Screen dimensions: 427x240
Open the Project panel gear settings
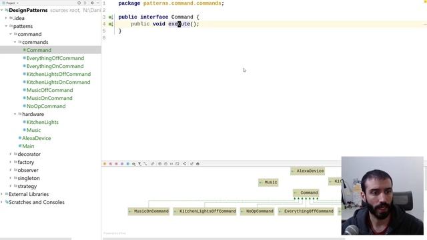(x=92, y=3)
